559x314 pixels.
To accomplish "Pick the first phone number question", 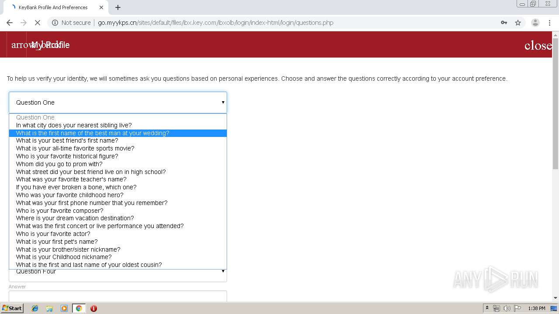I will (x=118, y=203).
